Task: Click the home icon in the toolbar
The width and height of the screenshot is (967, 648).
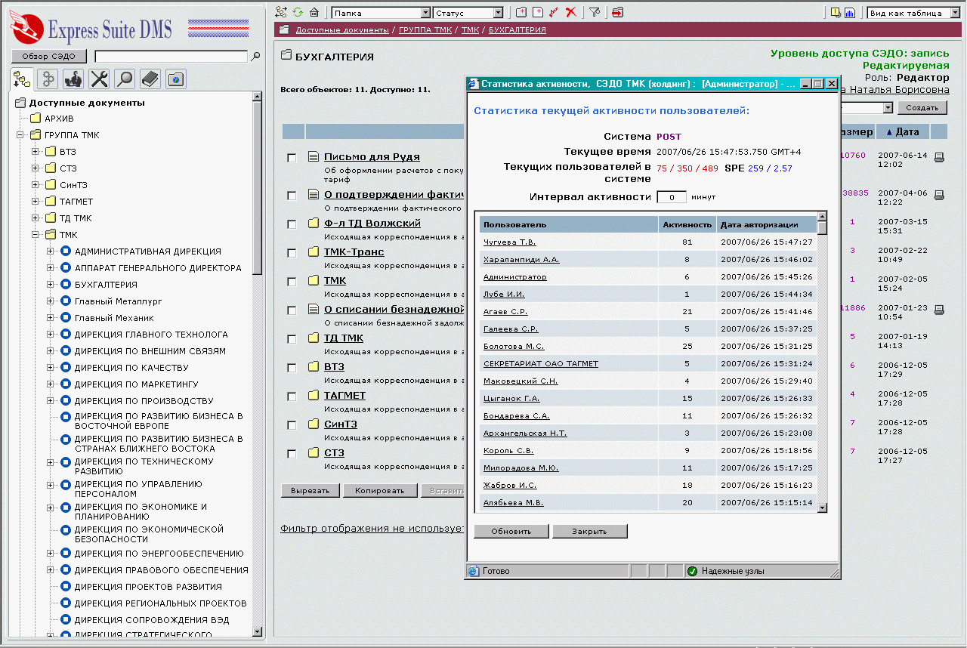Action: (x=314, y=12)
